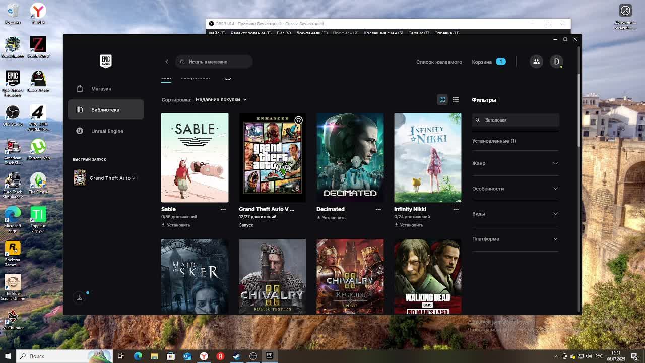Image resolution: width=645 pixels, height=363 pixels.
Task: Open more options for Decimated
Action: (378, 209)
